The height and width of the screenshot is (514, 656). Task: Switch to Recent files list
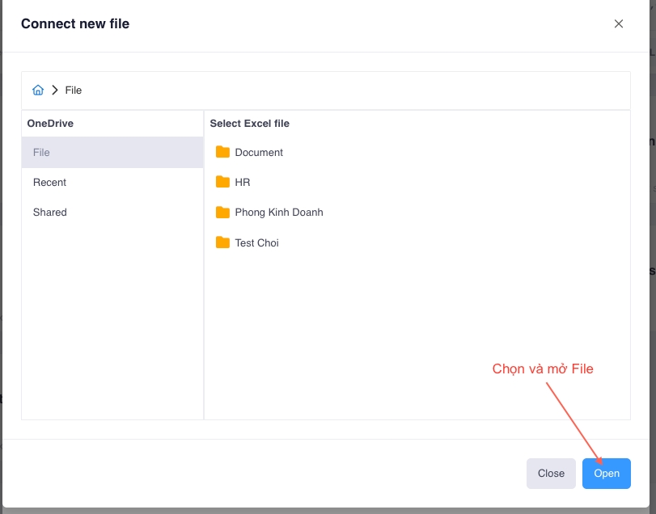(49, 183)
